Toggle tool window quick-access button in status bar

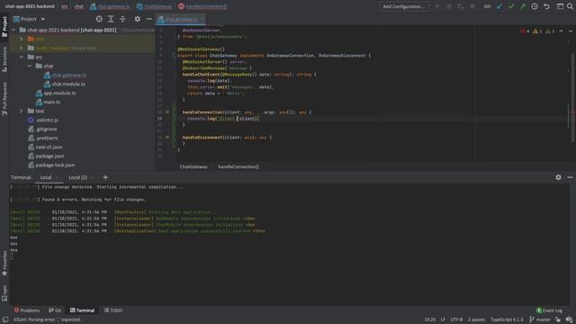click(5, 319)
